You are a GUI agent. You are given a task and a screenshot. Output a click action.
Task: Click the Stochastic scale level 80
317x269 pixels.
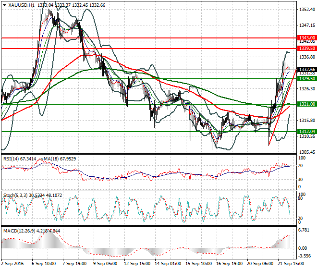tap(300, 198)
